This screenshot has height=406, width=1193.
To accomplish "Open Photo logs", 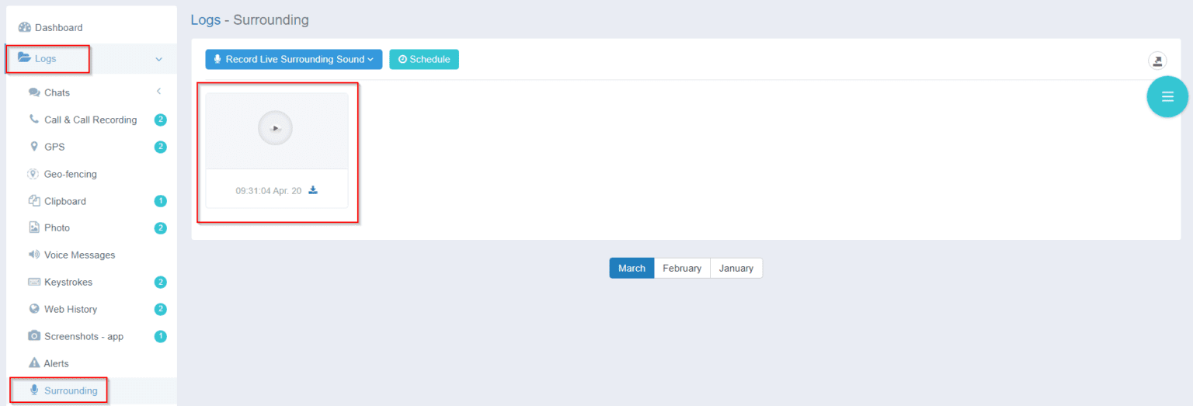I will coord(57,228).
